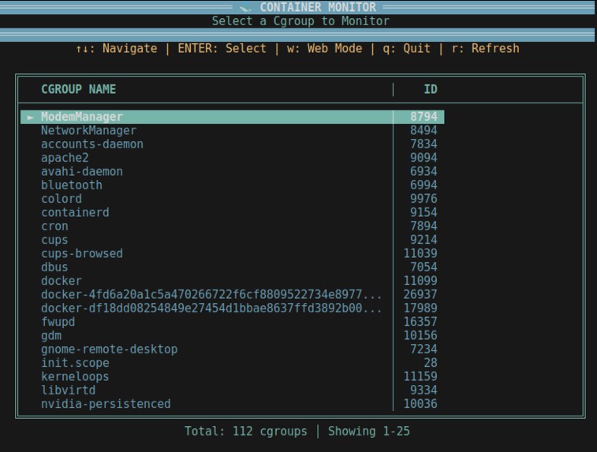This screenshot has width=597, height=452.
Task: Select the cron cgroup entry
Action: [x=54, y=226]
